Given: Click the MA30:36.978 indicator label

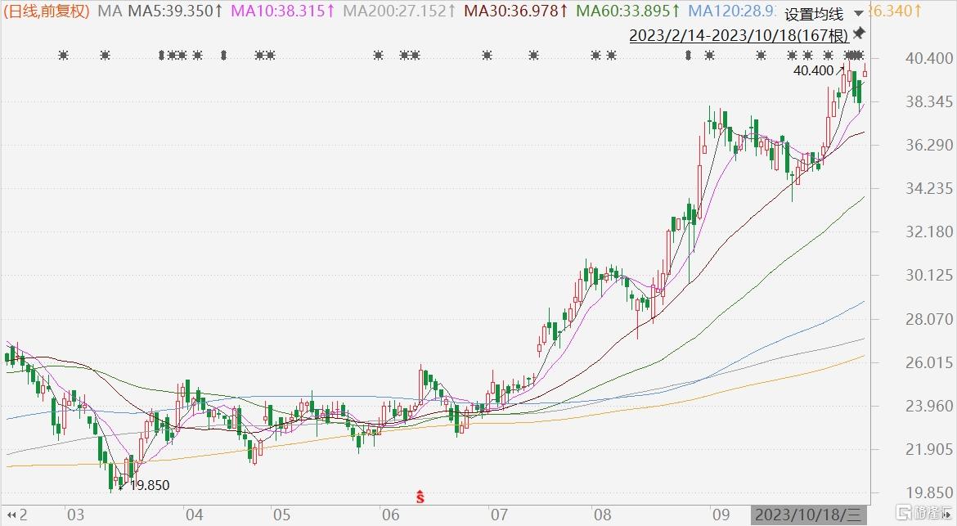Looking at the screenshot, I should tap(516, 11).
